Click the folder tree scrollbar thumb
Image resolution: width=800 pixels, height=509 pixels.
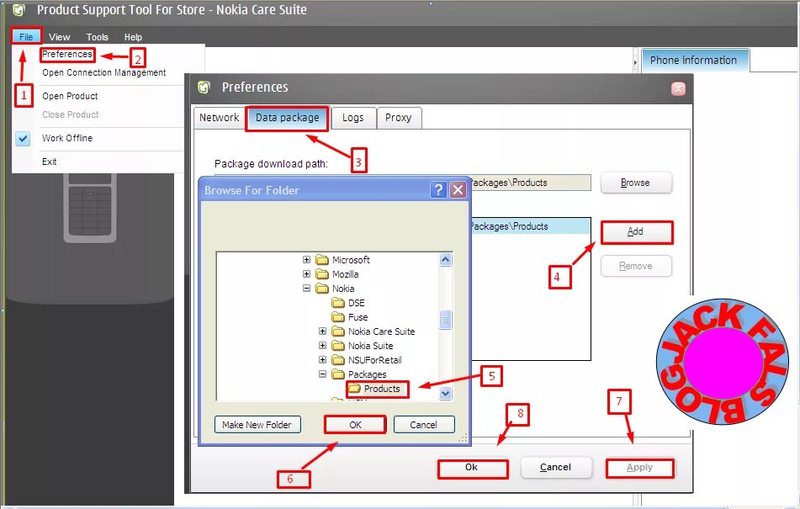click(445, 320)
